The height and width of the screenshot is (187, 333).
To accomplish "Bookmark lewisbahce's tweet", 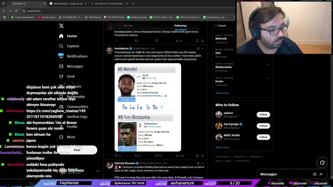I will [197, 156].
